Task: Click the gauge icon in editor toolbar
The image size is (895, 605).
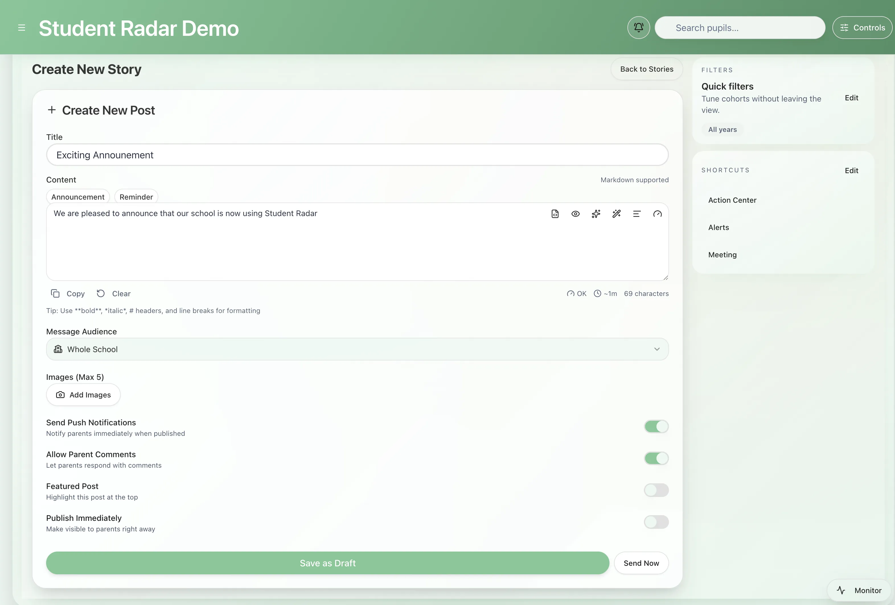Action: click(657, 214)
